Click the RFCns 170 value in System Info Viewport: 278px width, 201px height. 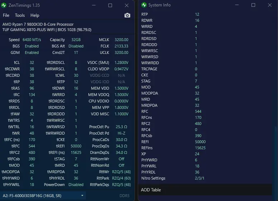pos(198,117)
